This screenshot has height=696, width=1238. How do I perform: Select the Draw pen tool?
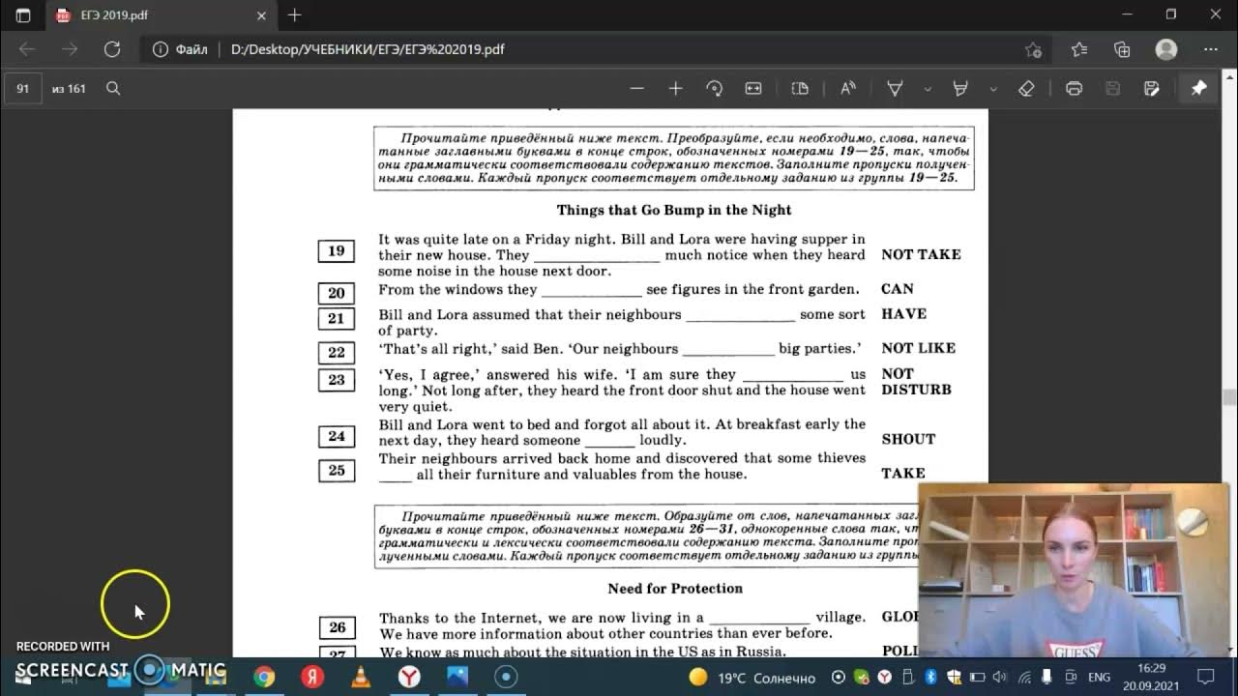pyautogui.click(x=896, y=88)
